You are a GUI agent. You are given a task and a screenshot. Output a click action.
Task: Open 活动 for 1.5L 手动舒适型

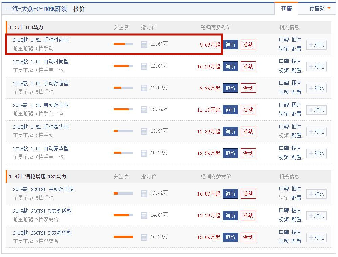[248, 88]
